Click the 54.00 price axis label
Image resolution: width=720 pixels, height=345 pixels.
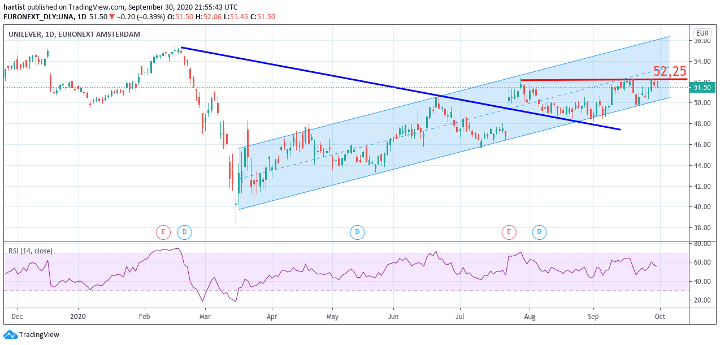(x=702, y=61)
